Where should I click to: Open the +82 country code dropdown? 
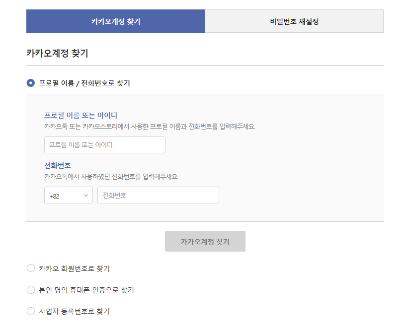click(x=69, y=195)
